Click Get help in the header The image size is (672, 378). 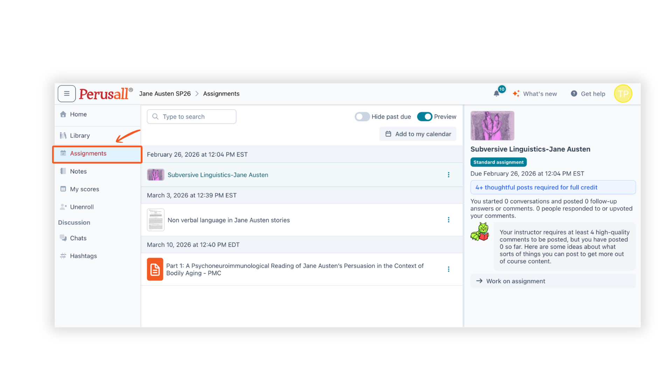point(588,94)
